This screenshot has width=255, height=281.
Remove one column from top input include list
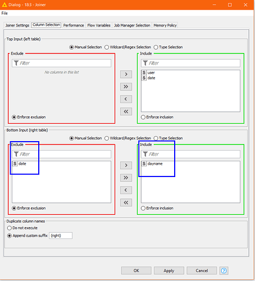[126, 99]
